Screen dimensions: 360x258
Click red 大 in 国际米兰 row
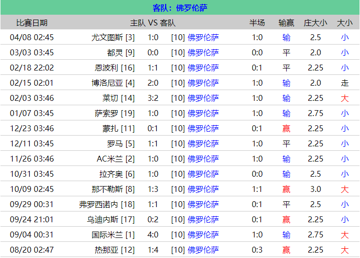[x=345, y=235]
